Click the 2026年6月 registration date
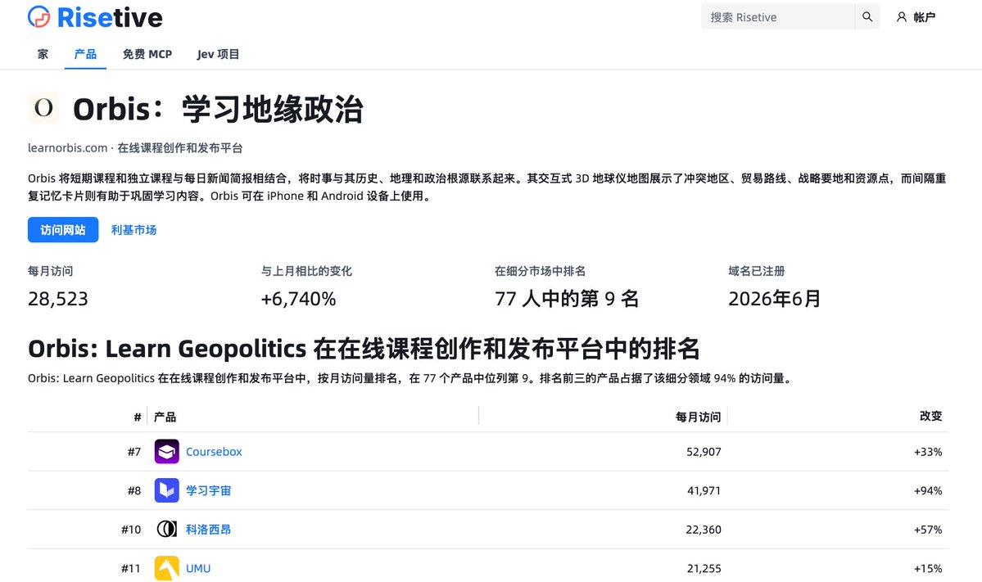Viewport: 982px width, 582px height. (775, 299)
